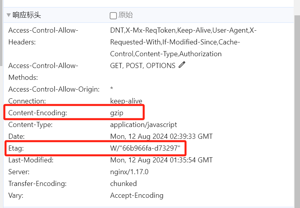Select the application/javascript value

point(144,125)
